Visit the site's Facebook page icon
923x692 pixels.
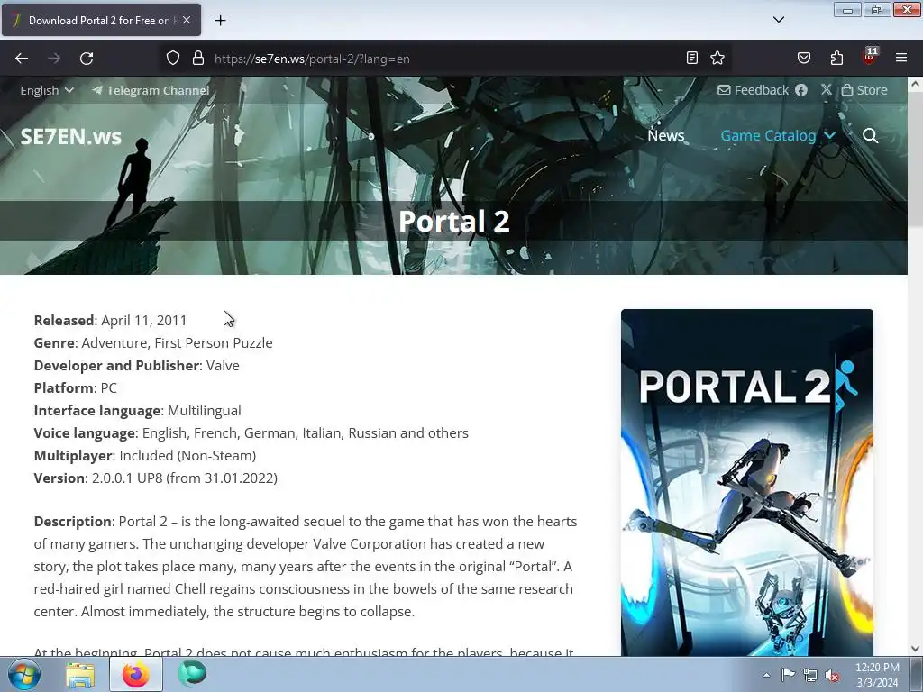(801, 89)
